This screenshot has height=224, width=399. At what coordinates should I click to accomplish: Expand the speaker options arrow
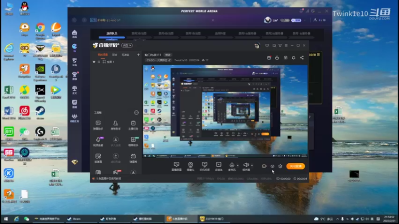252,165
